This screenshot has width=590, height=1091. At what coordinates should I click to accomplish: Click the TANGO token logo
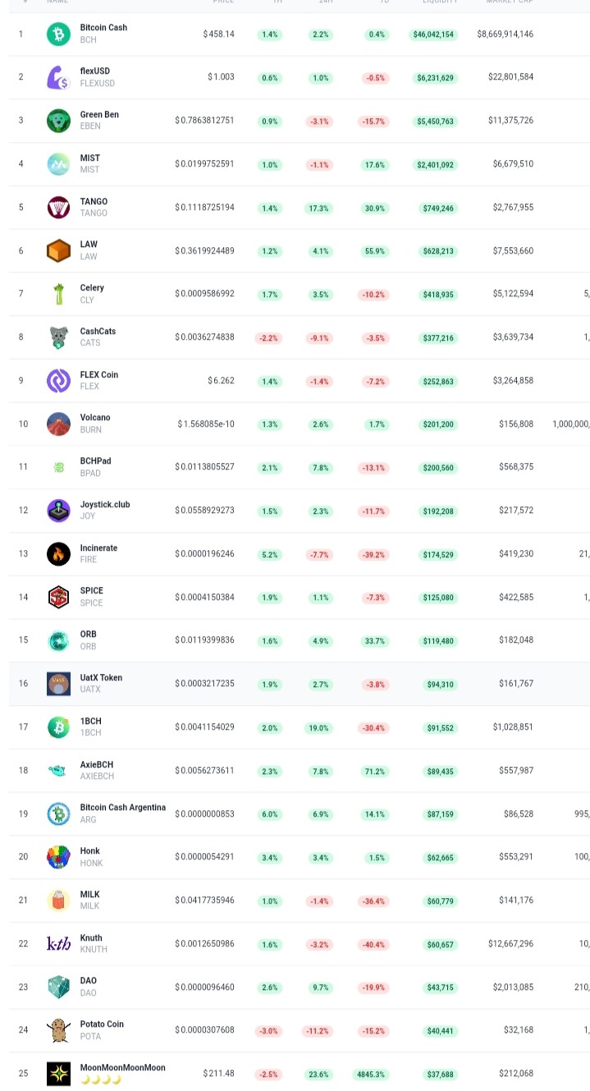click(58, 208)
